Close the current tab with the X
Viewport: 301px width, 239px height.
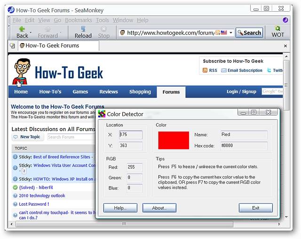click(285, 46)
